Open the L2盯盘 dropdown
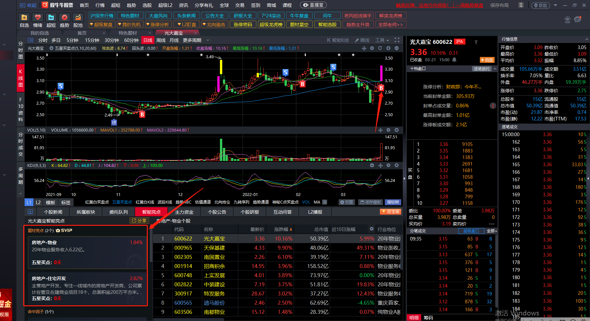Screen dimensions: 590x321 187,25
